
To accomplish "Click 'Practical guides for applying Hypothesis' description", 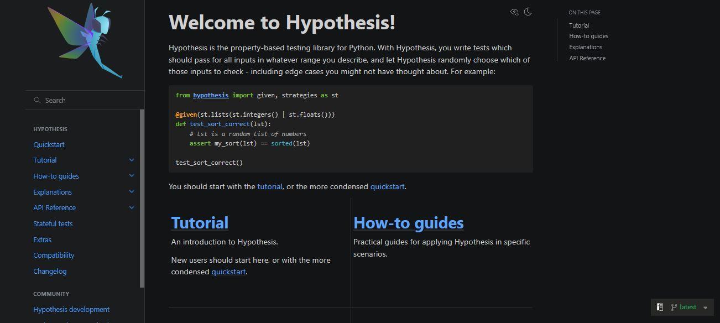I will coord(441,248).
